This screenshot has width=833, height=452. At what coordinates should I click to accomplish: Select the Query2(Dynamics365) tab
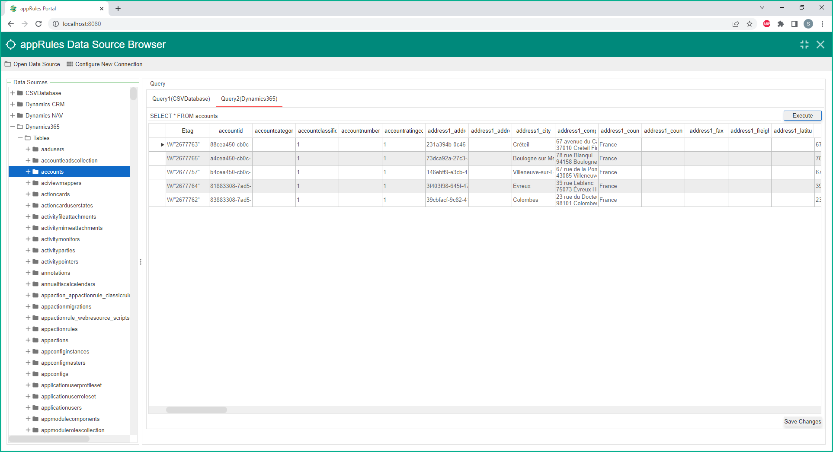pyautogui.click(x=249, y=99)
